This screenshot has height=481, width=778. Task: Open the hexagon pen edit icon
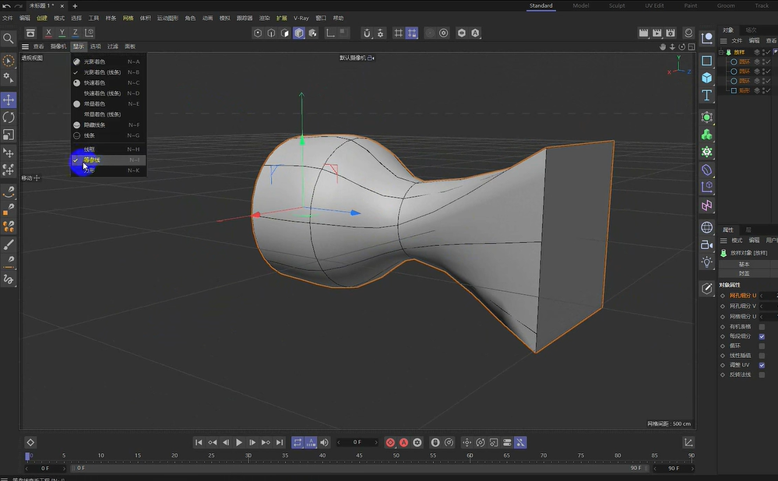click(706, 289)
